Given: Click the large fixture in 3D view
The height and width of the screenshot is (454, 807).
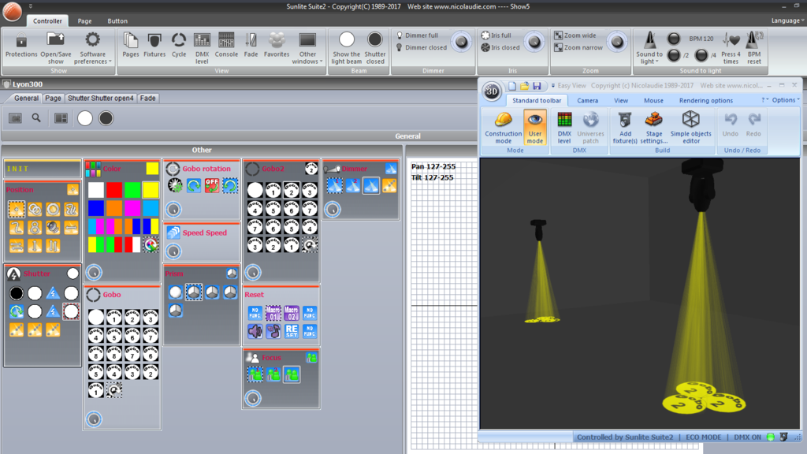Looking at the screenshot, I should 701,184.
